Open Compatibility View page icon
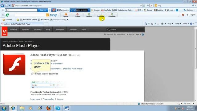The image size is (197, 111). coord(144,6)
